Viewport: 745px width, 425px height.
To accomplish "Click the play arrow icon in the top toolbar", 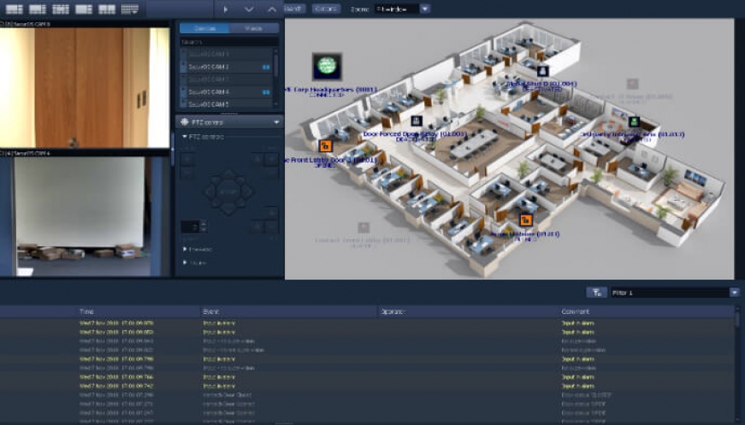I will [x=226, y=9].
